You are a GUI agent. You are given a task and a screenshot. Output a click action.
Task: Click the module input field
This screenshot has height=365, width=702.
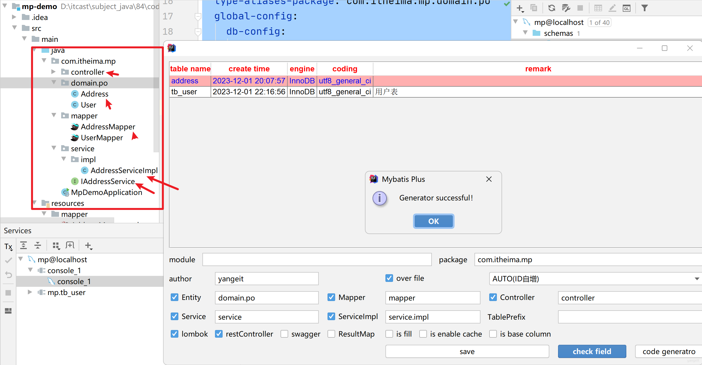point(317,259)
